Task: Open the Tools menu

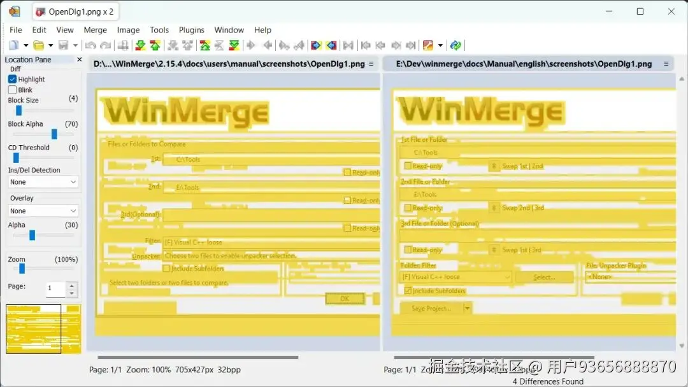Action: (159, 30)
